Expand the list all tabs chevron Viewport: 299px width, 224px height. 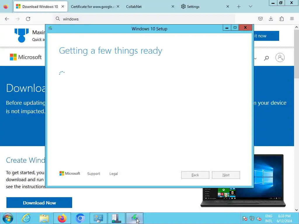pos(251,6)
